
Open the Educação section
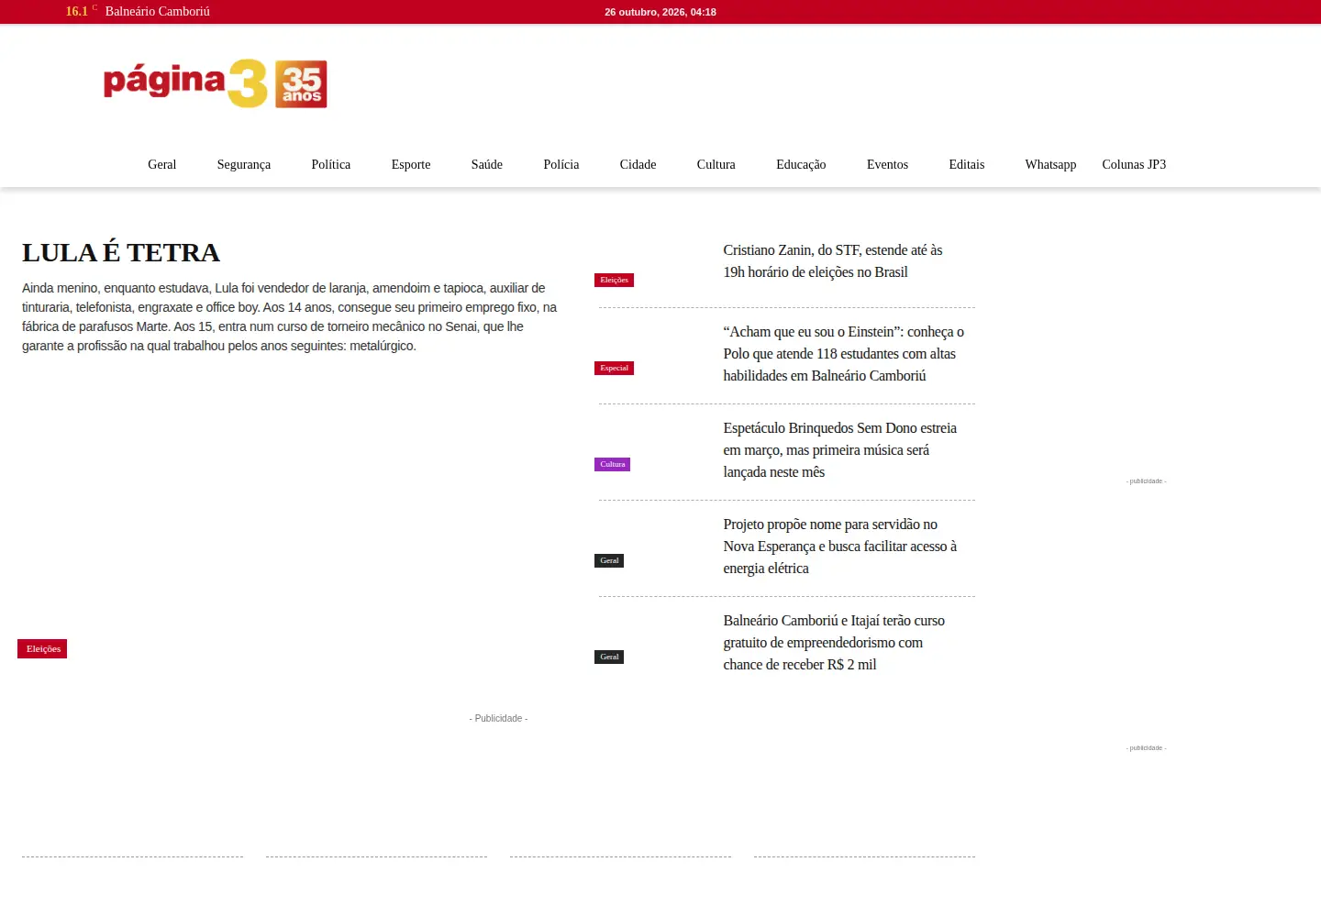pos(801,165)
